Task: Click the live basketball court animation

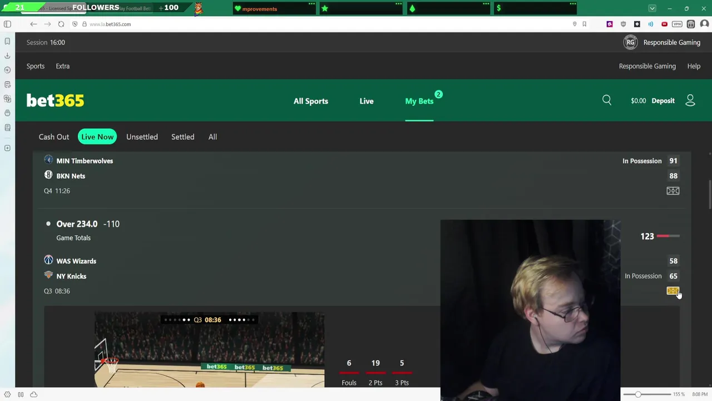Action: point(209,350)
